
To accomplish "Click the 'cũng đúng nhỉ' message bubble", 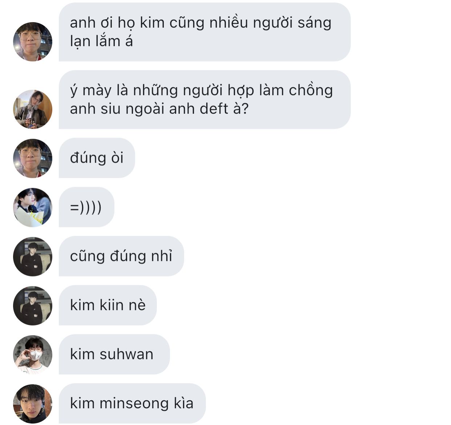I will pos(121,256).
